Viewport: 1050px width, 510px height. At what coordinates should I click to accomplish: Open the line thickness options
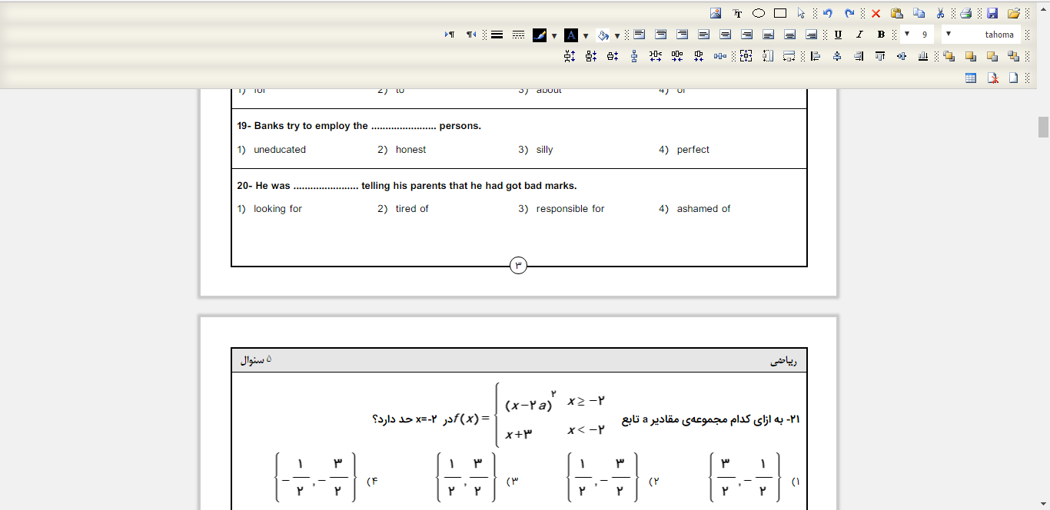[497, 35]
